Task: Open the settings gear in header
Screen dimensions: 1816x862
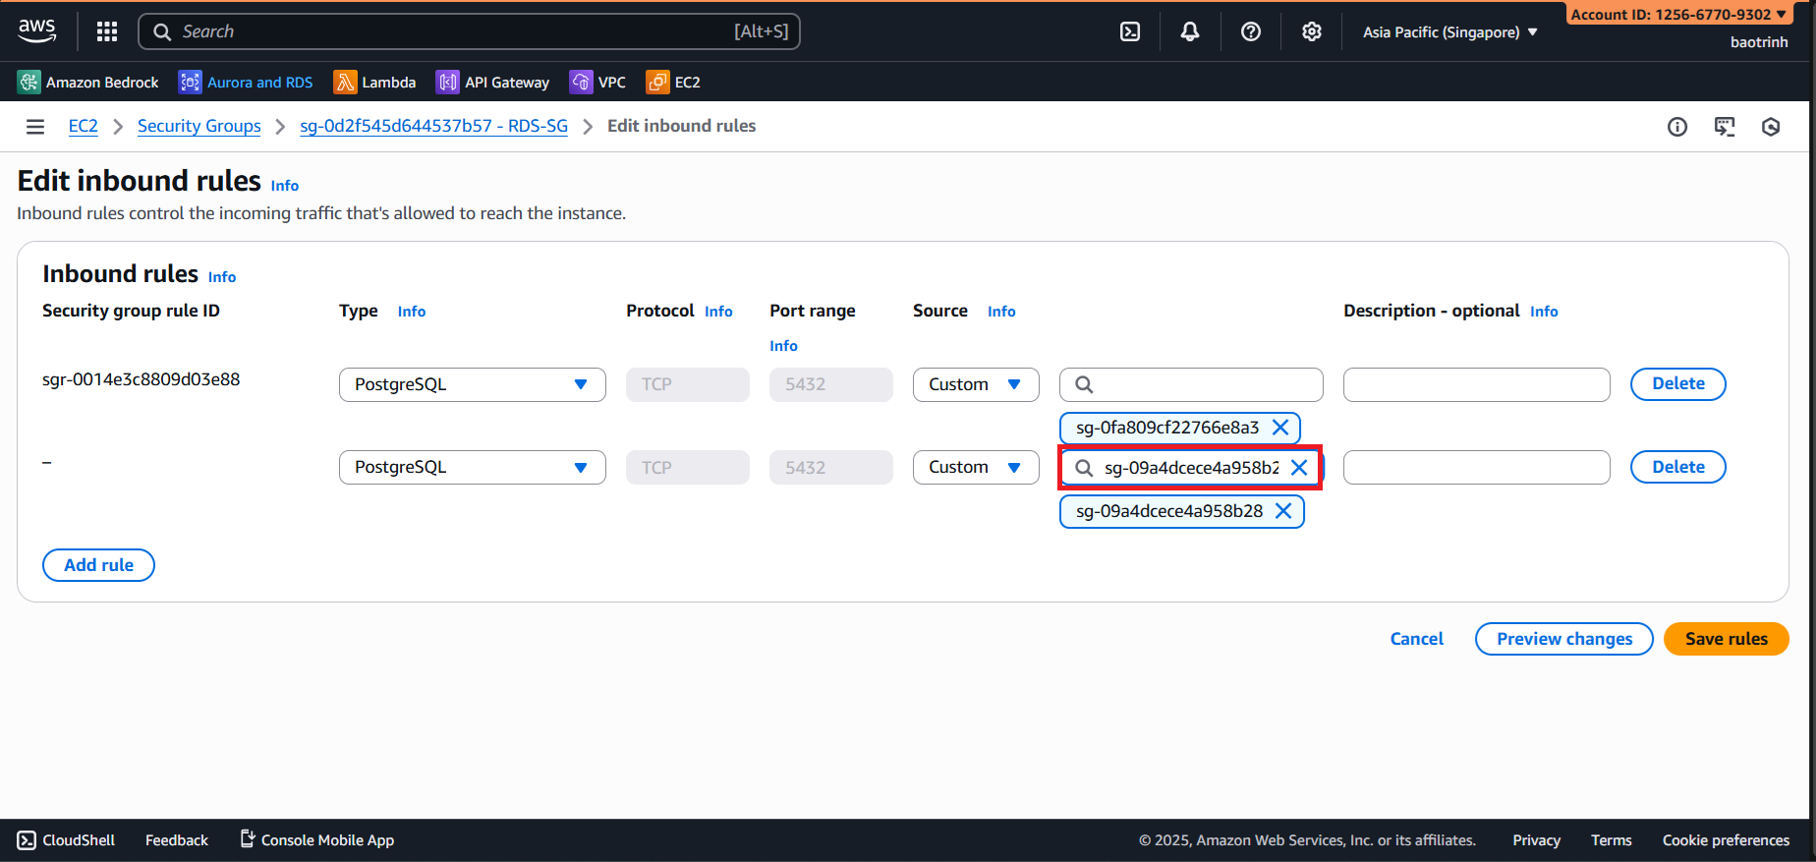Action: coord(1312,31)
